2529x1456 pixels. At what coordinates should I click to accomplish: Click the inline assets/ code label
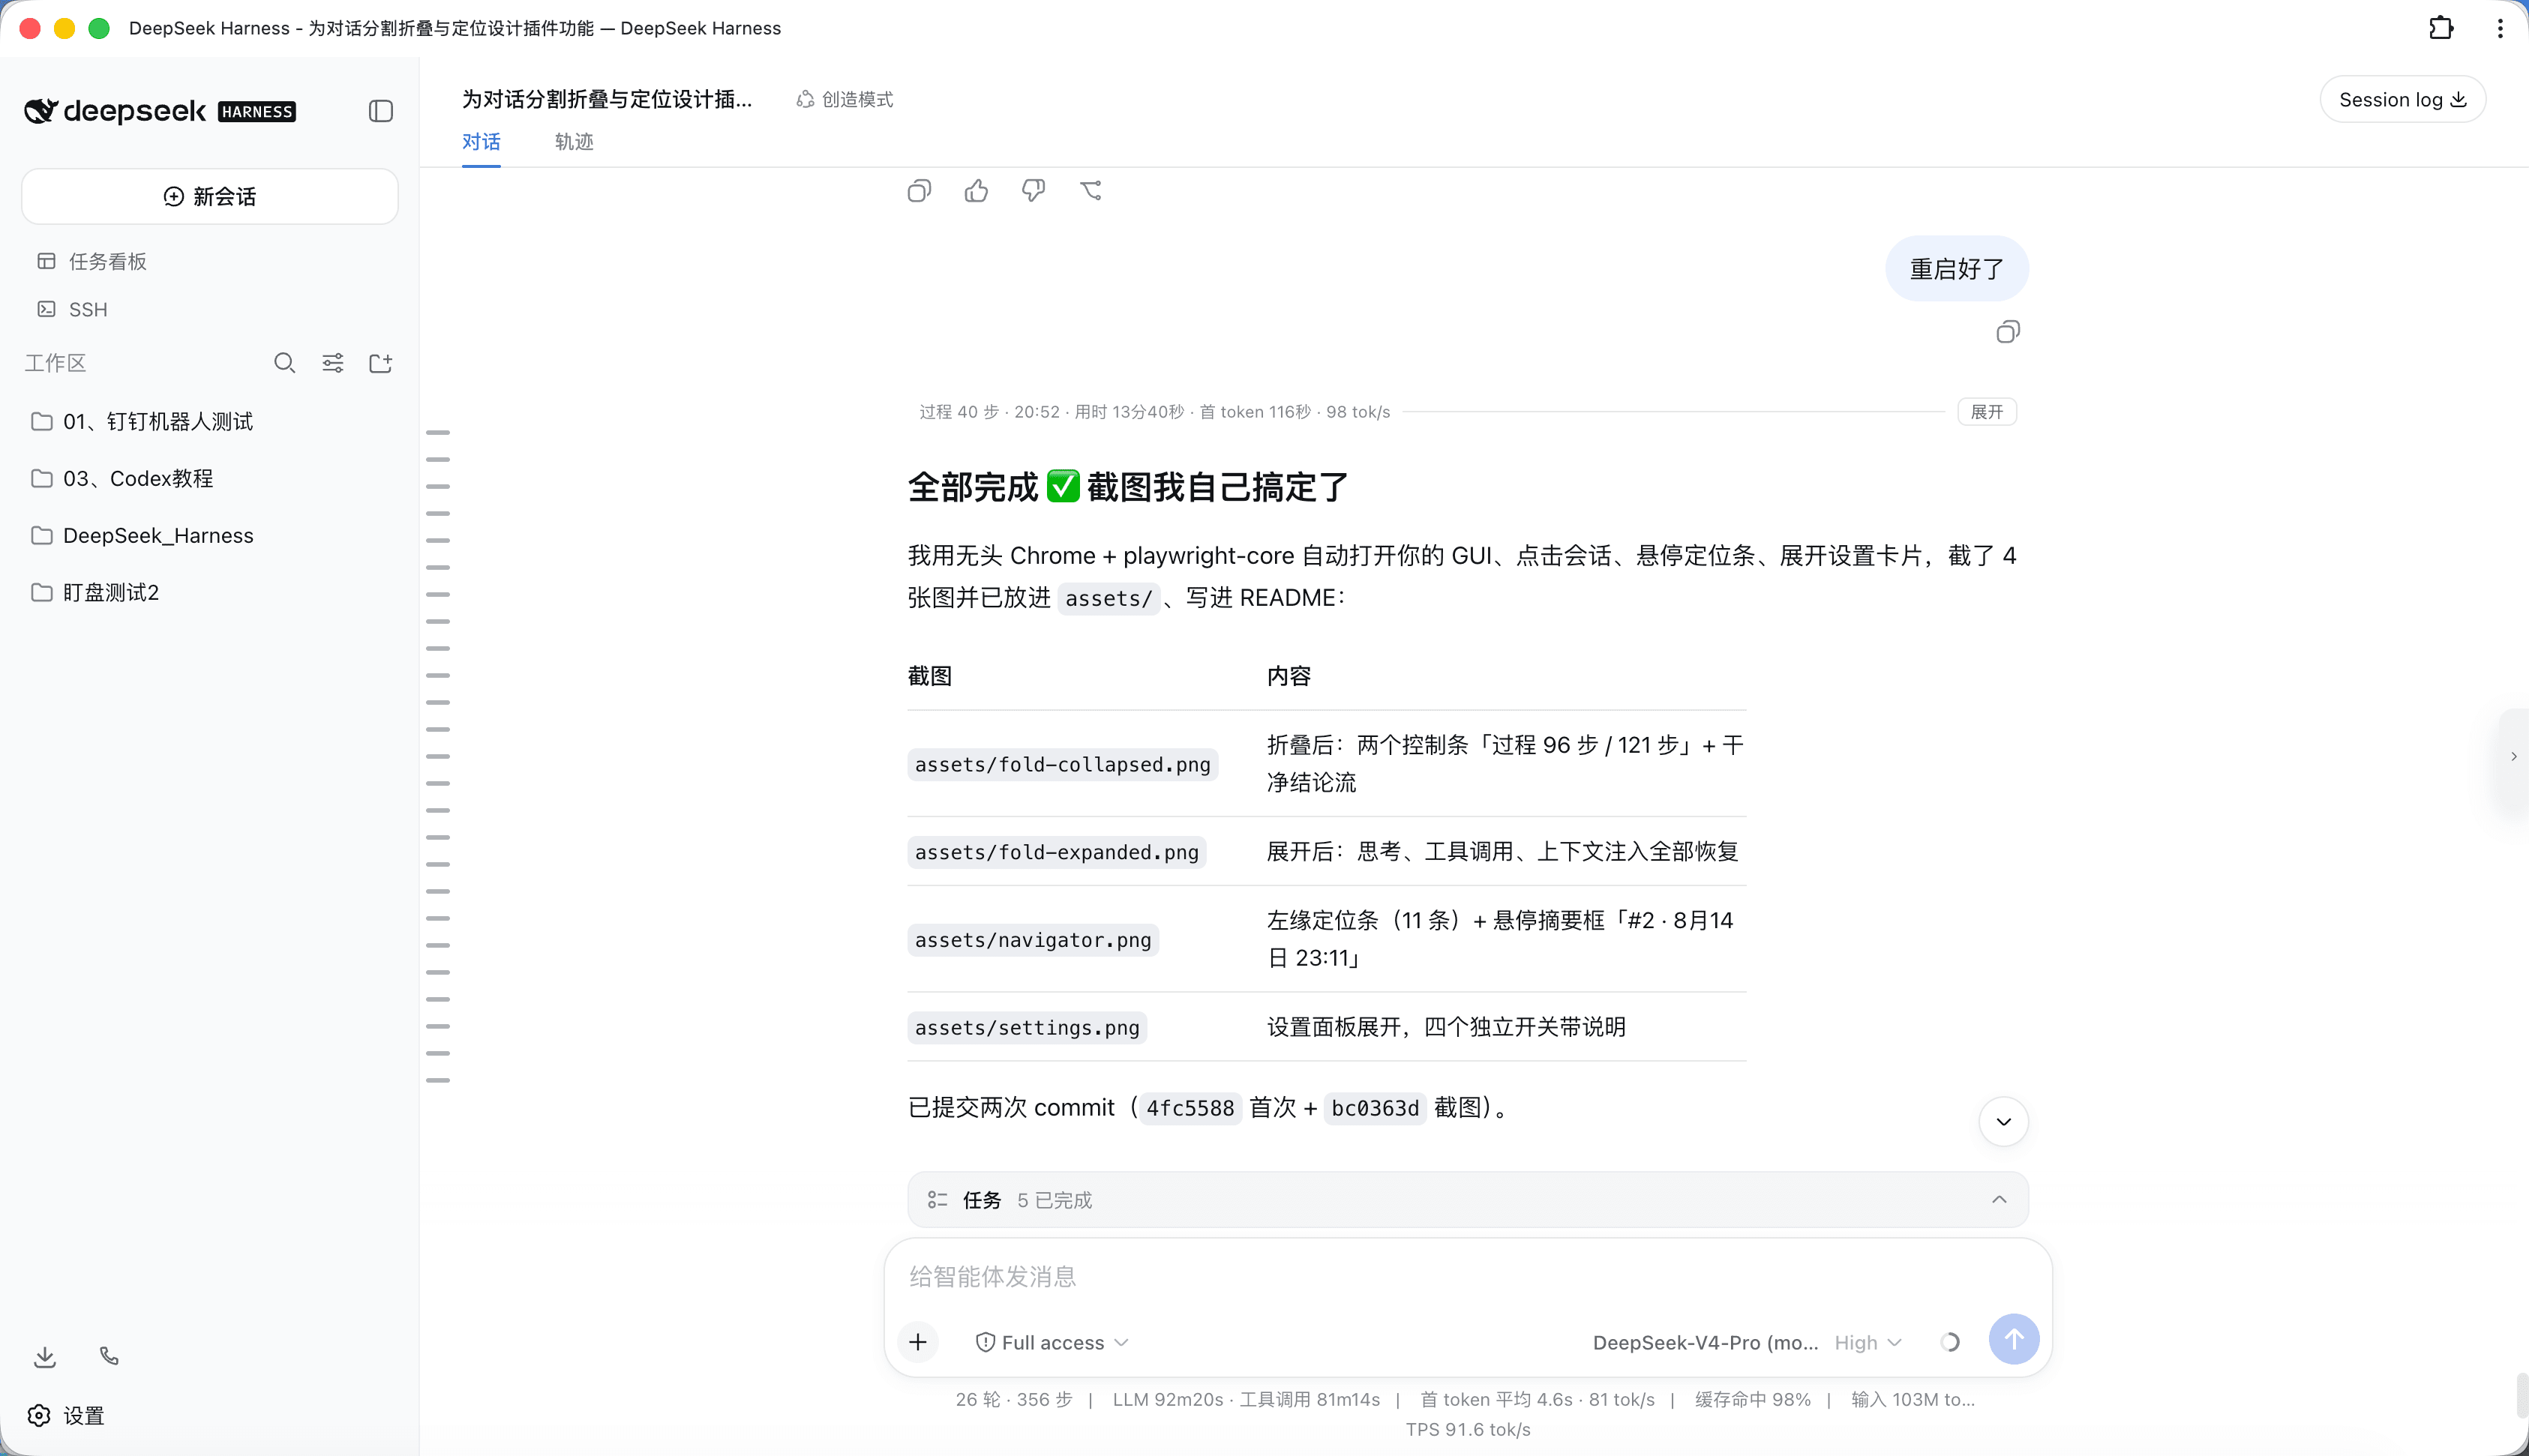[x=1108, y=598]
